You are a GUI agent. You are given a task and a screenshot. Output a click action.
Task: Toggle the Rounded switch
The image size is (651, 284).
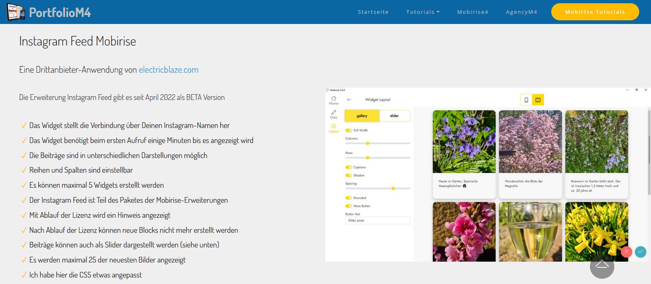pyautogui.click(x=349, y=198)
